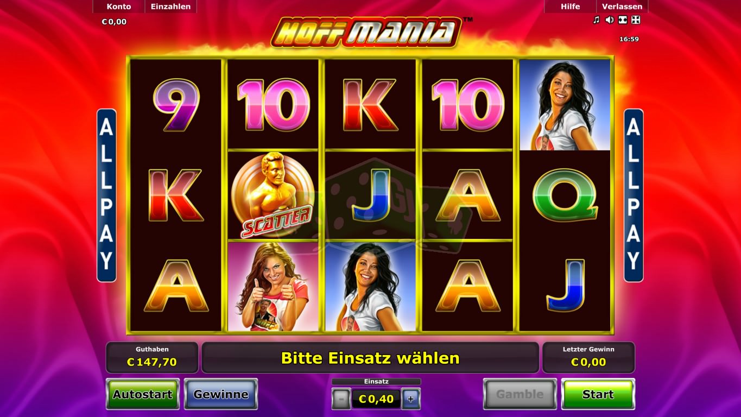Click the thumbs-up woman symbol
Screen dimensions: 741x417
[x=273, y=286]
